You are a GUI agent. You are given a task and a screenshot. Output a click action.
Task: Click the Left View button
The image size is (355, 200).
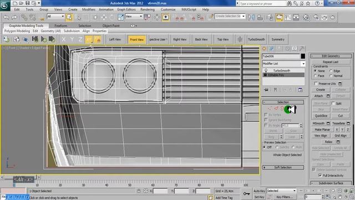point(115,39)
